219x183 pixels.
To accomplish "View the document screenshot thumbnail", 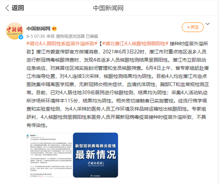I will click(x=49, y=155).
